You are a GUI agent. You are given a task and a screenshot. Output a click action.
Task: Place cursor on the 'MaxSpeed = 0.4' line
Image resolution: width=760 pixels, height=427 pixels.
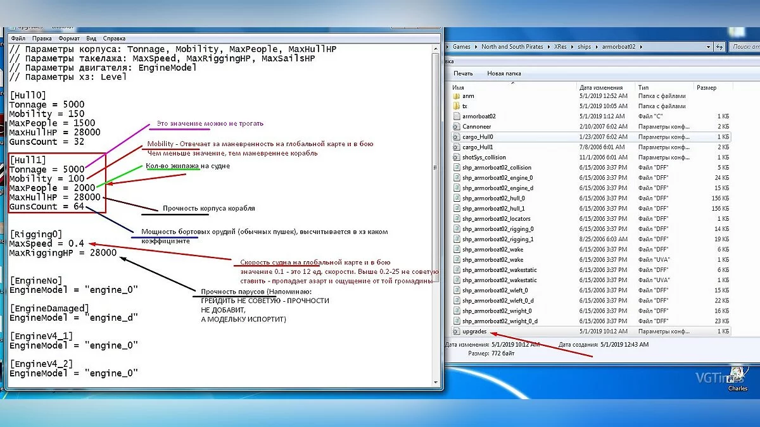[47, 244]
